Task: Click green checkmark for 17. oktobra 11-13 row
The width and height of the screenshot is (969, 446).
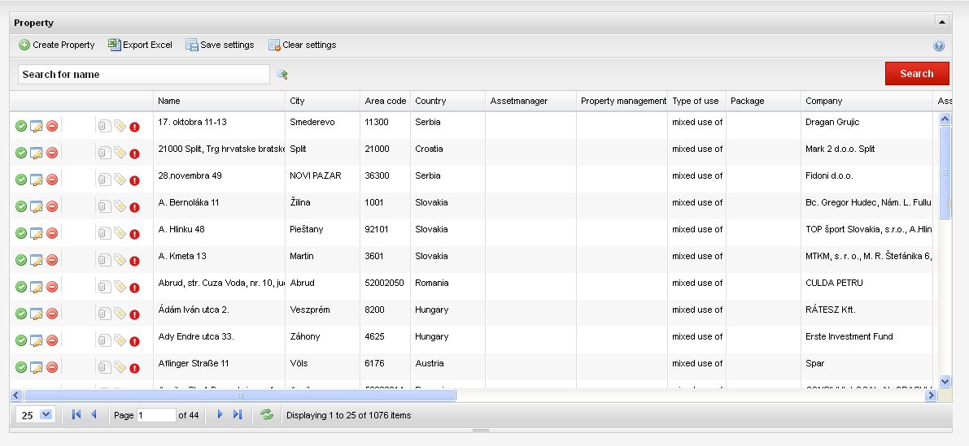Action: coord(21,127)
